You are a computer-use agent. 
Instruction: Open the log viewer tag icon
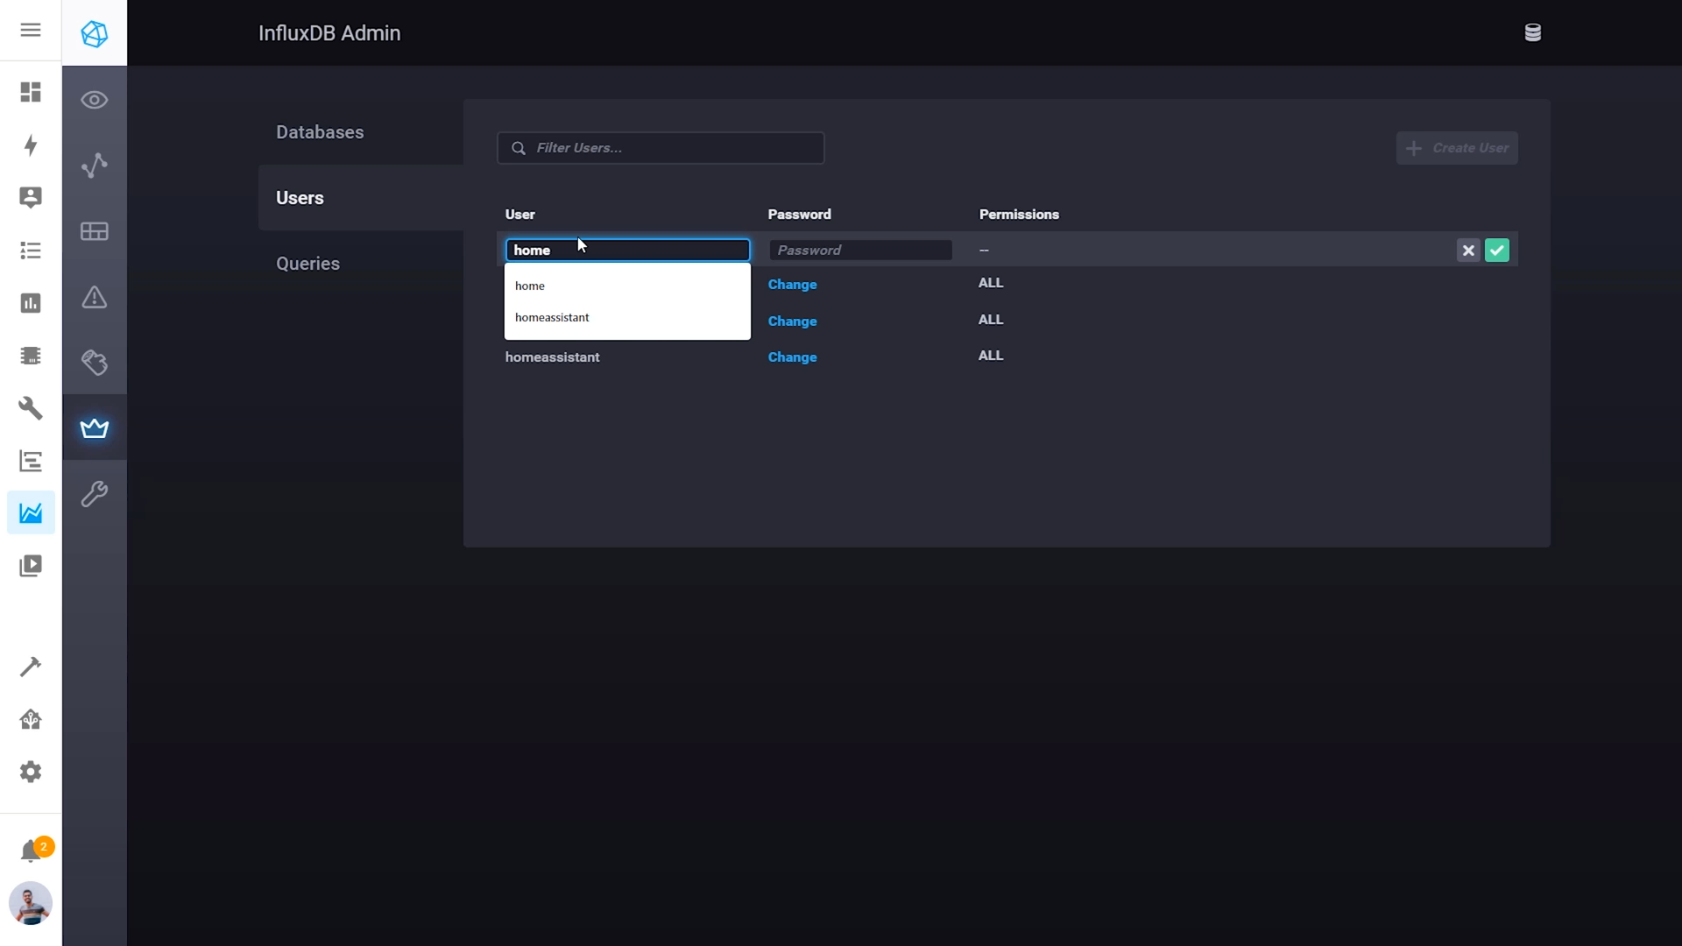point(95,363)
